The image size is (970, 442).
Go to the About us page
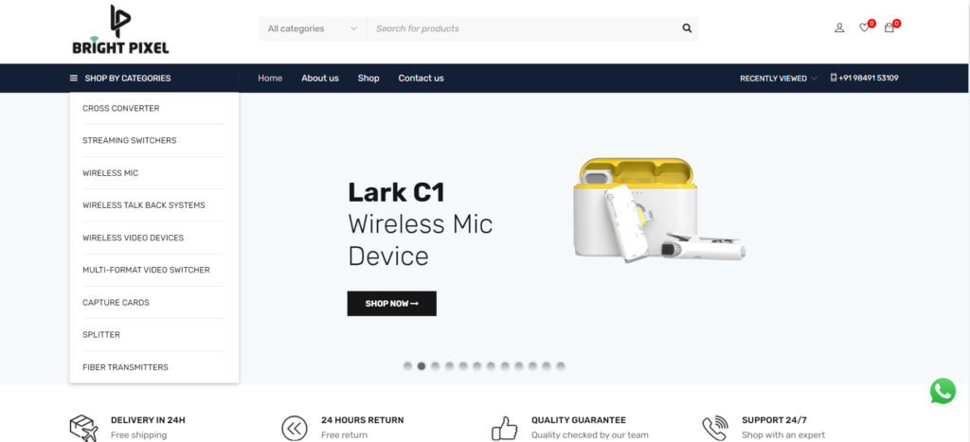tap(320, 79)
